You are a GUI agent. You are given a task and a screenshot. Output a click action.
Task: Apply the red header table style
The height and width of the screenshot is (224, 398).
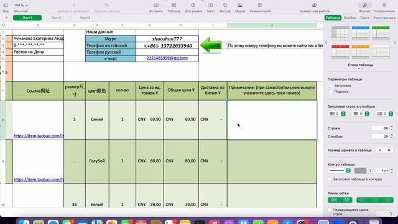pyautogui.click(x=340, y=52)
